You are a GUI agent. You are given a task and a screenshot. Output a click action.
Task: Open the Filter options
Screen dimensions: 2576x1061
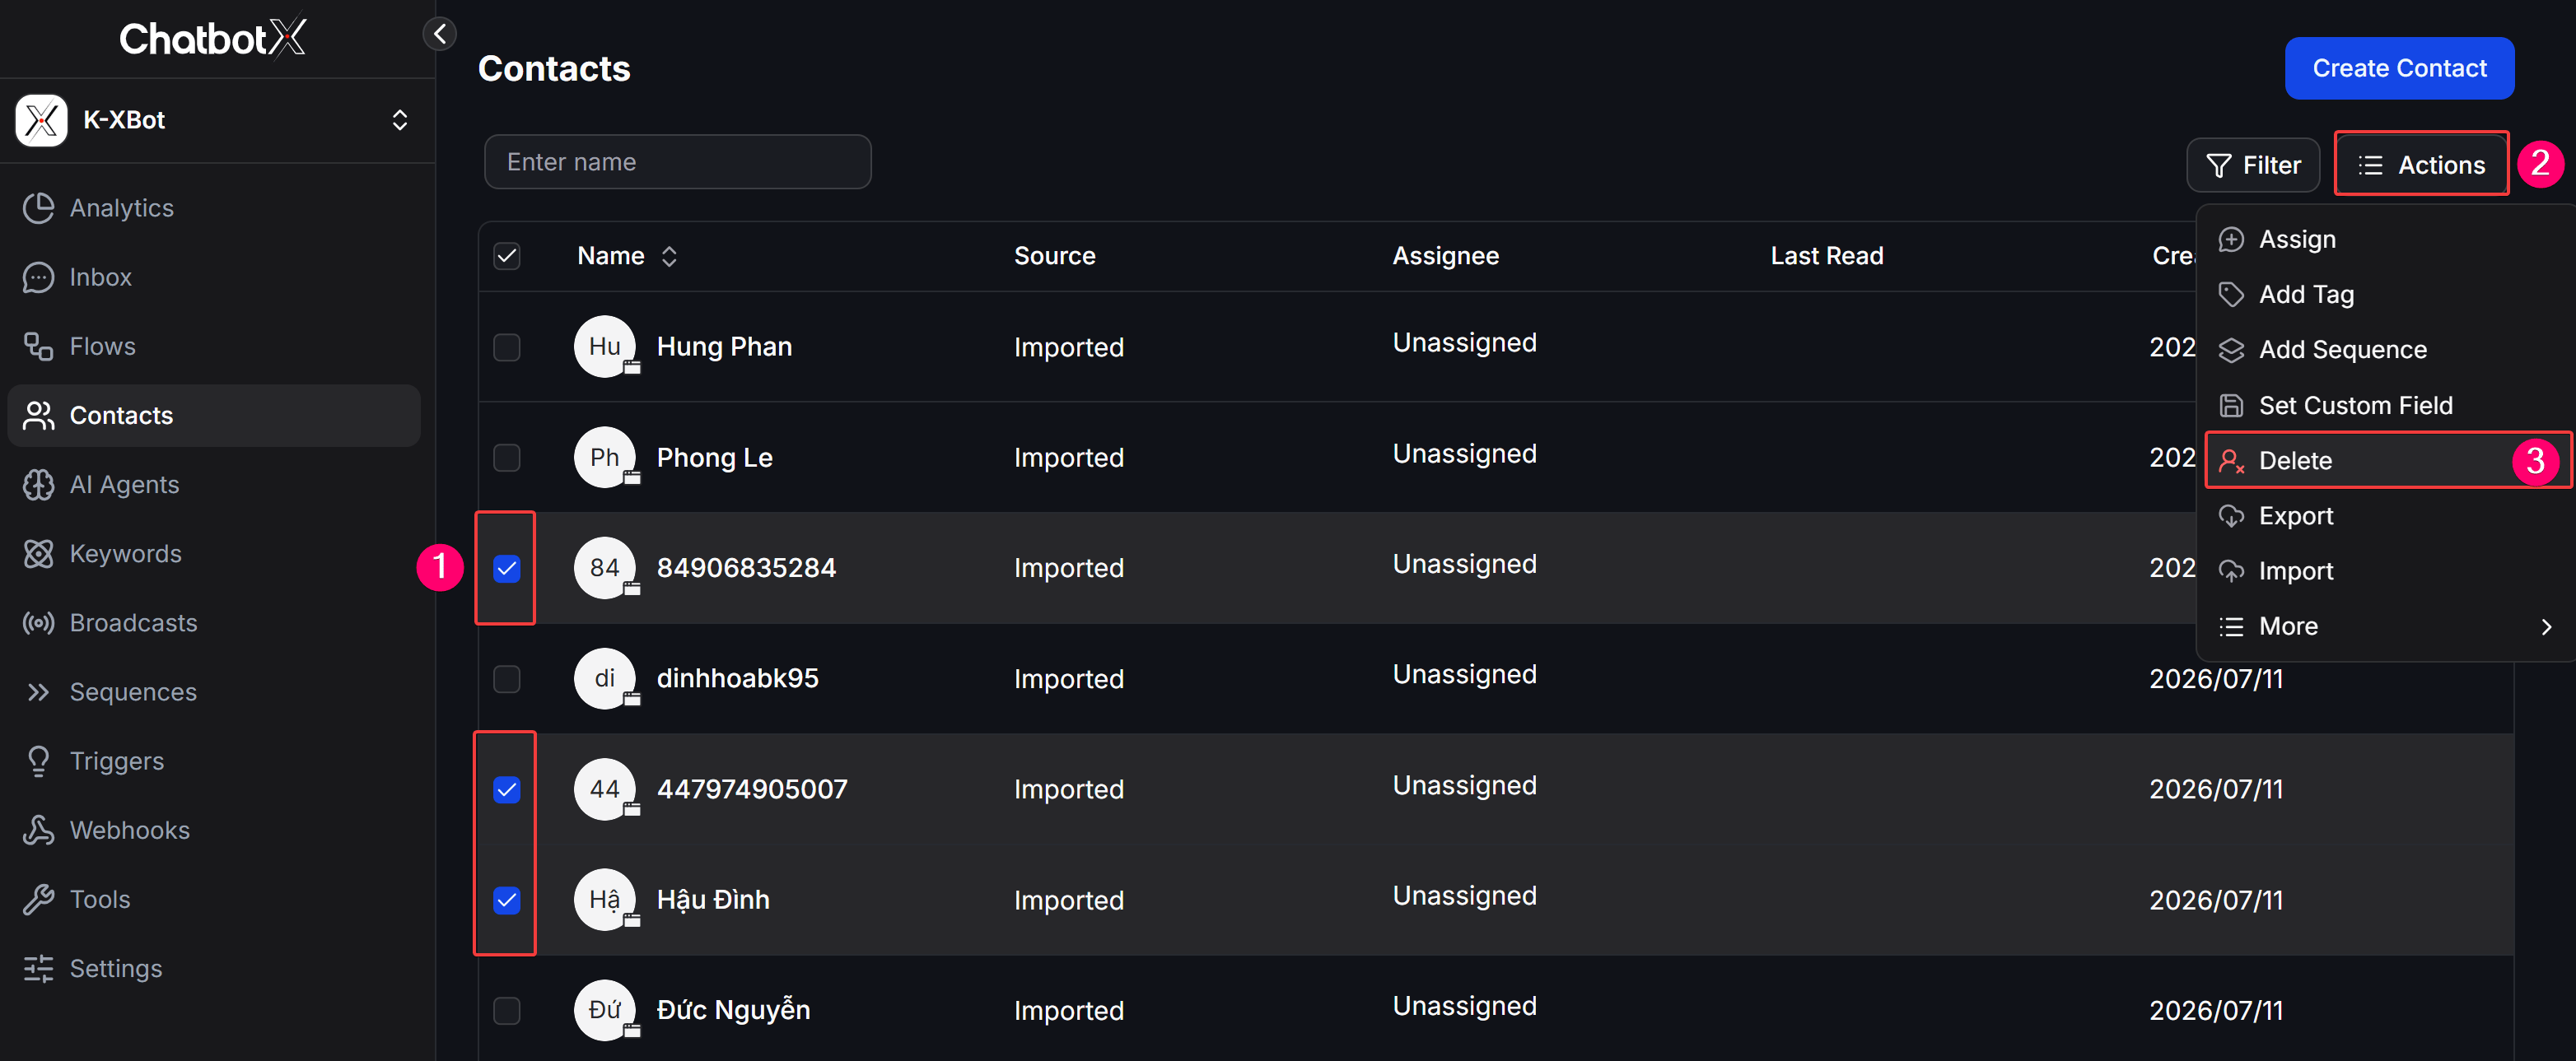click(x=2252, y=165)
